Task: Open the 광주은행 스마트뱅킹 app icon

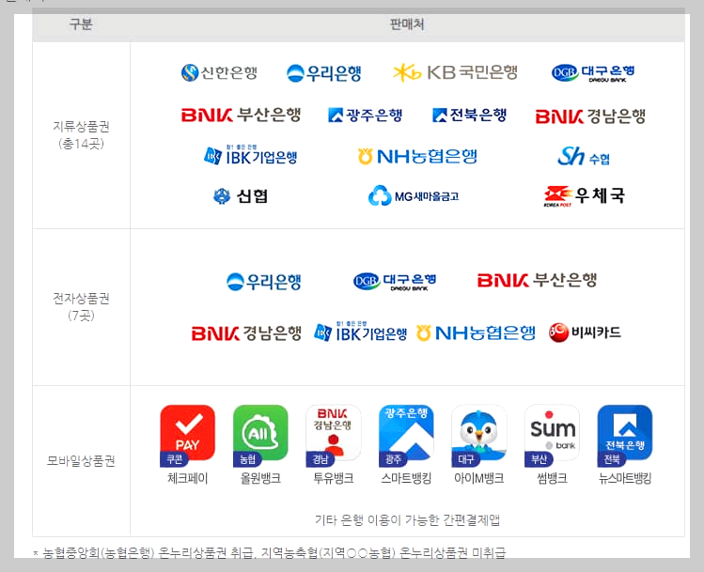Action: click(x=406, y=435)
